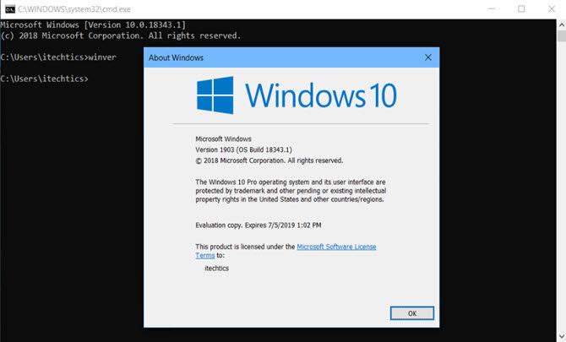566x342 pixels.
Task: Click the 'itechtics' licensee name
Action: point(216,268)
